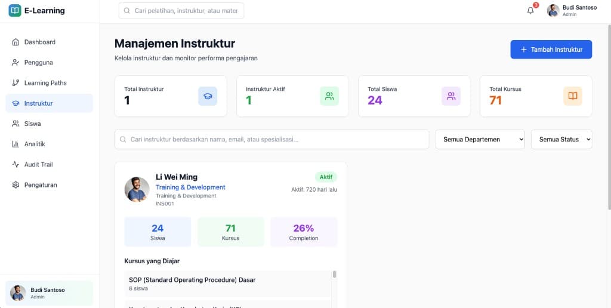Click the magnifier icon in top search bar
This screenshot has width=611, height=308.
[127, 11]
